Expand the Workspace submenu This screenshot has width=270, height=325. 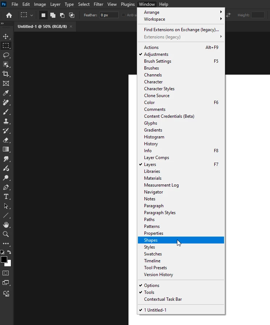coord(181,19)
